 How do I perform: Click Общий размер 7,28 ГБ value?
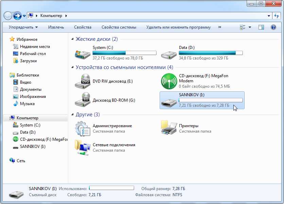179,189
